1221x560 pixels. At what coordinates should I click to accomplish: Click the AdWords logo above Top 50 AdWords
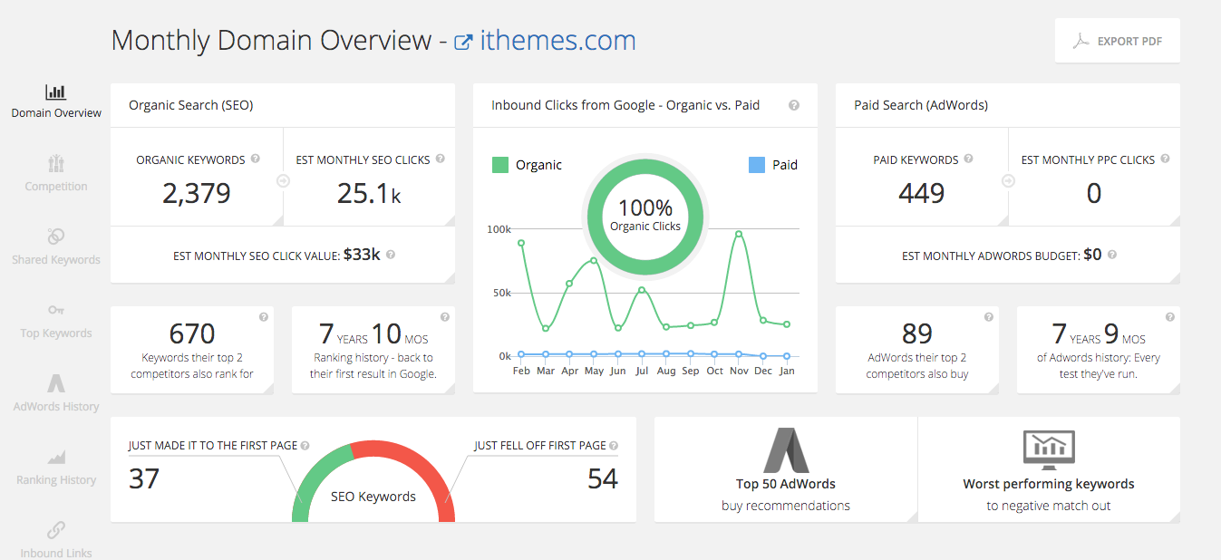point(786,449)
